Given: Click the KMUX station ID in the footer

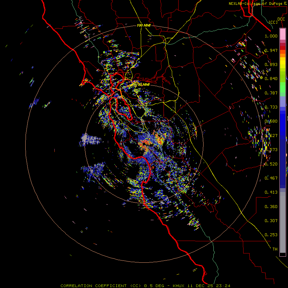Looking at the screenshot, I should [x=179, y=286].
